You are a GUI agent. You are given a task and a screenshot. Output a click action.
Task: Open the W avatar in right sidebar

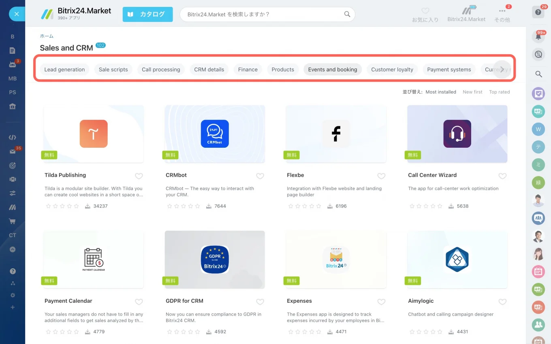coord(538,130)
